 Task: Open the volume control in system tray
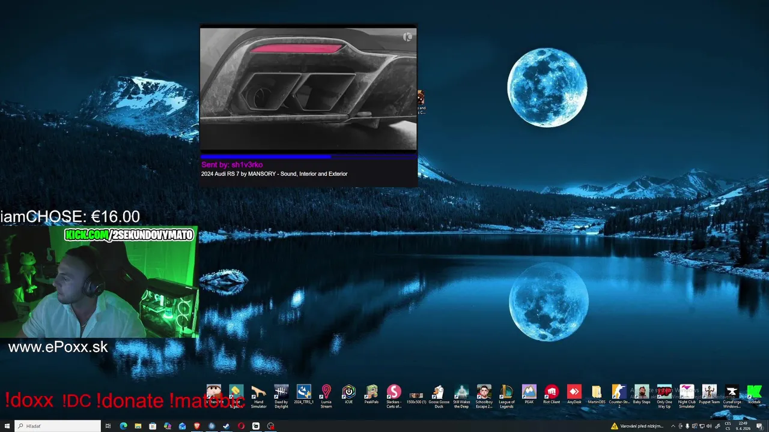click(x=709, y=426)
